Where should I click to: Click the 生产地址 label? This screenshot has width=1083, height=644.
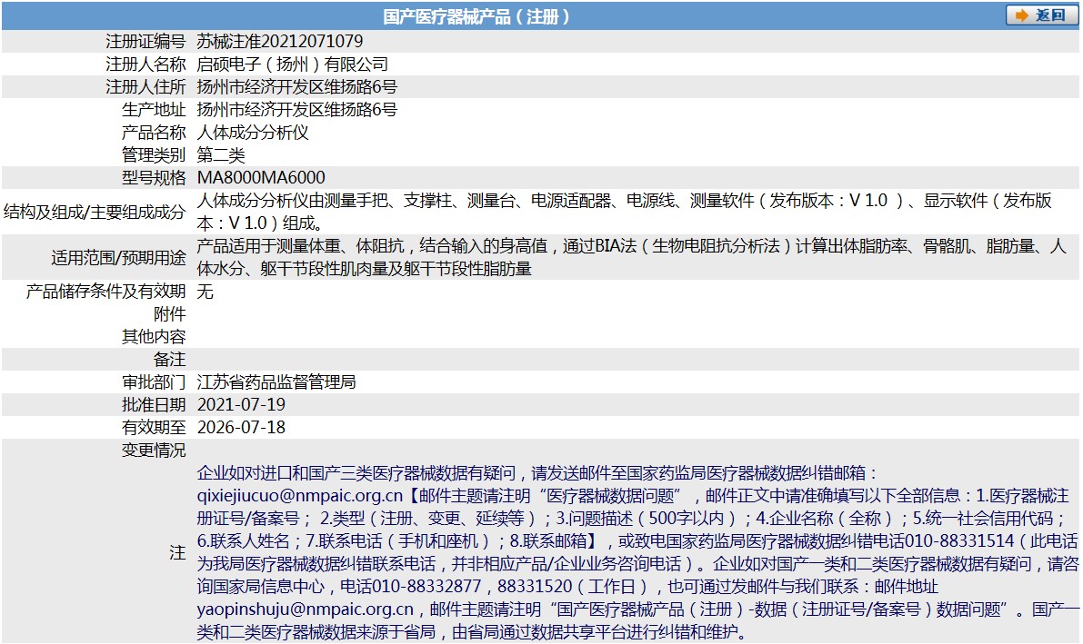pos(154,110)
